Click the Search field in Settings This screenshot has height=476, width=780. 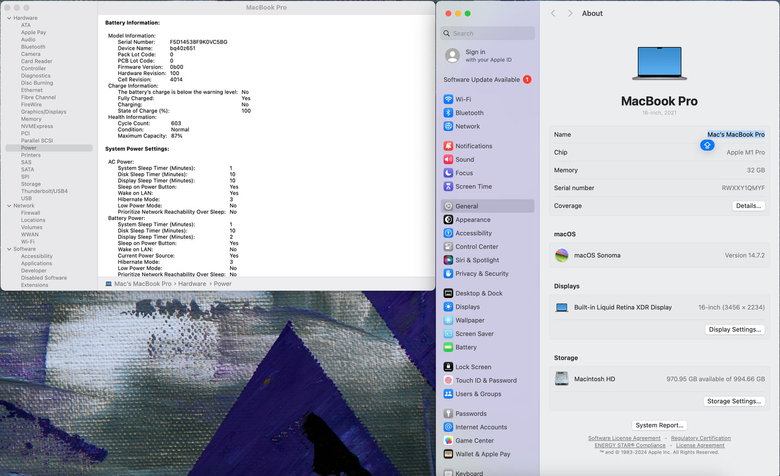(487, 33)
